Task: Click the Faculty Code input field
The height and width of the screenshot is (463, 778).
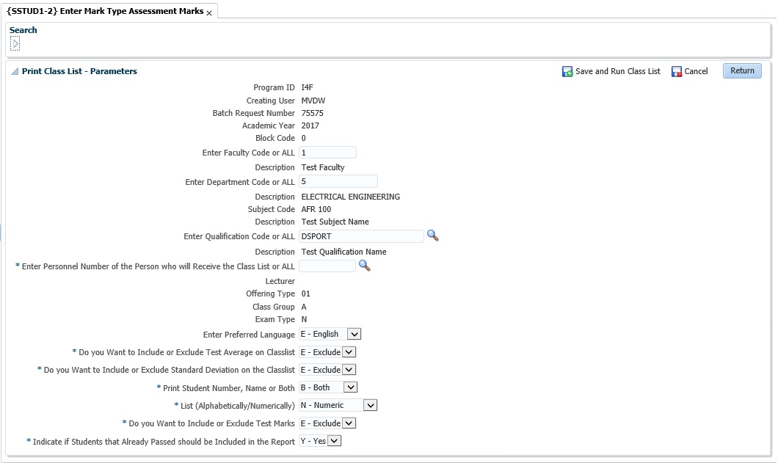Action: [x=327, y=153]
